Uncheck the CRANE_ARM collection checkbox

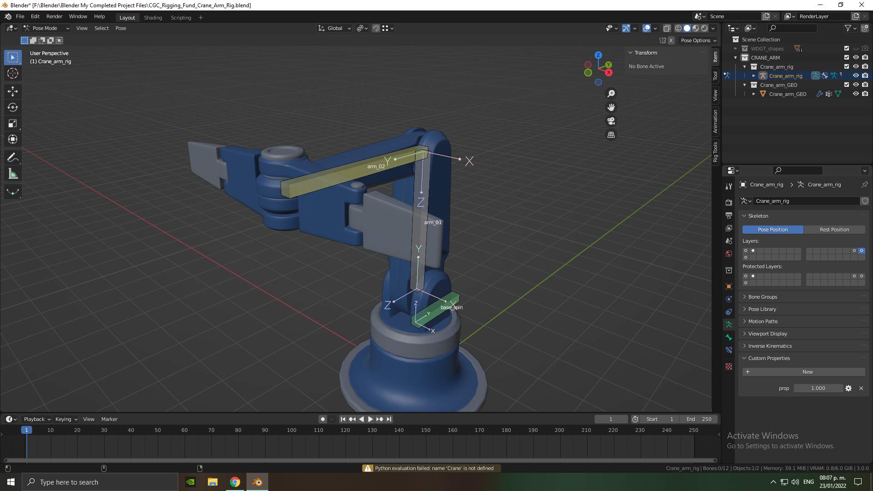pos(847,57)
